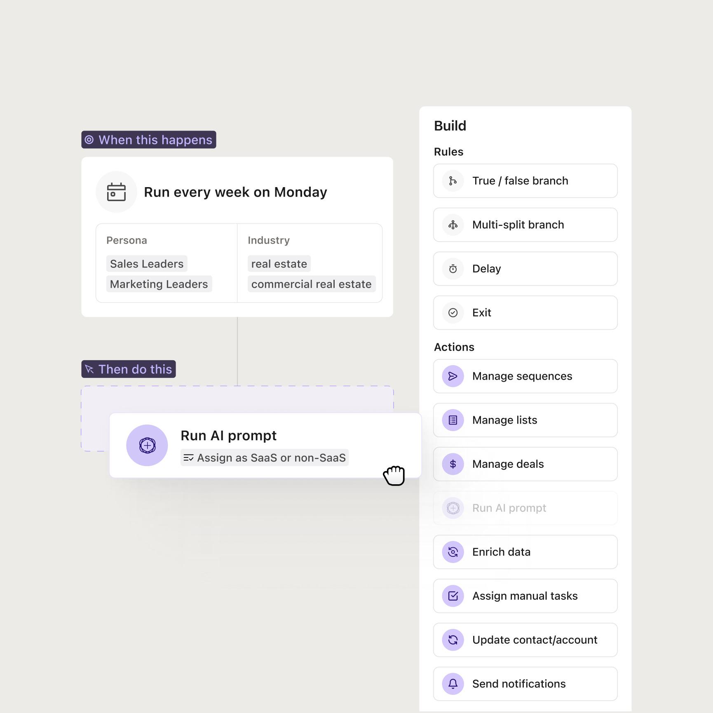Viewport: 713px width, 713px height.
Task: Open the Assign as SaaS or non-SaaS prompt
Action: pyautogui.click(x=265, y=457)
